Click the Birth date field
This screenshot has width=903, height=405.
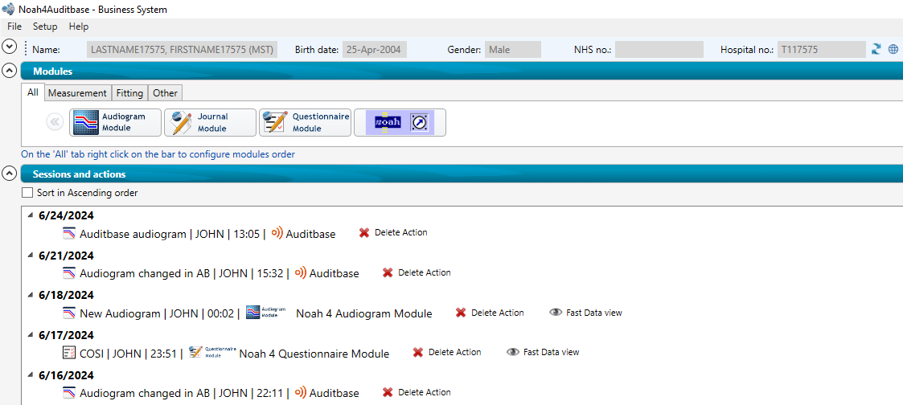pyautogui.click(x=375, y=50)
